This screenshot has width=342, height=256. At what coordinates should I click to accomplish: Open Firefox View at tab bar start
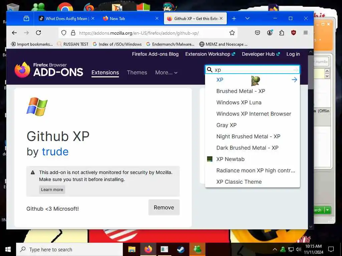tap(26, 19)
